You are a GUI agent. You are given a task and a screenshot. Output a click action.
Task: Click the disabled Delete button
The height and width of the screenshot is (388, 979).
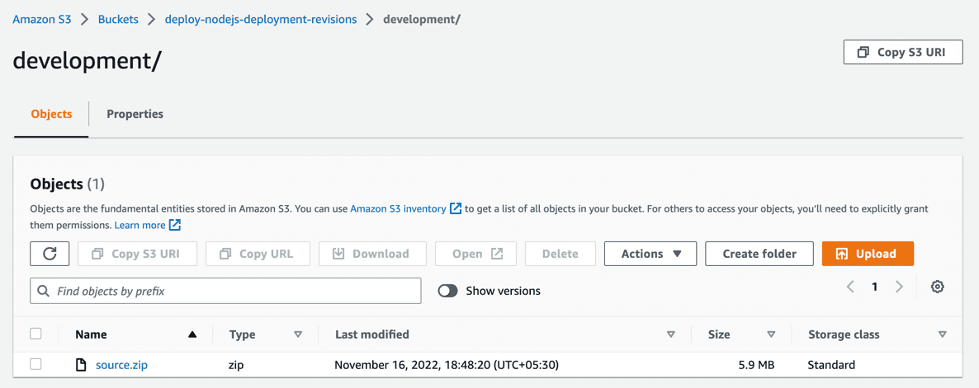click(560, 254)
